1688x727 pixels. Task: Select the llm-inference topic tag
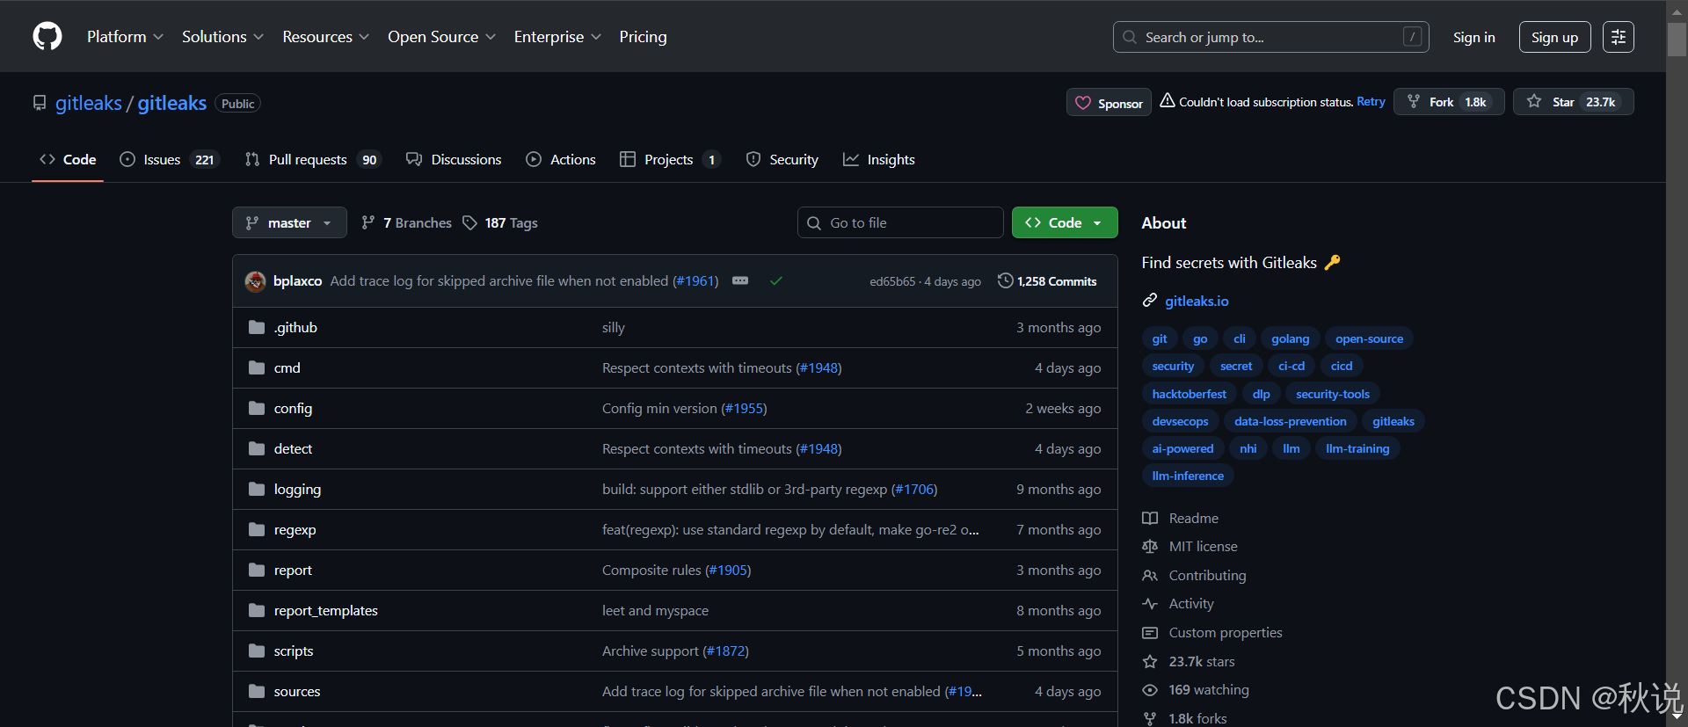point(1188,476)
